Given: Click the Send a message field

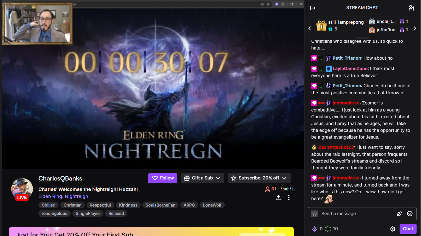Looking at the screenshot, I should 362,214.
